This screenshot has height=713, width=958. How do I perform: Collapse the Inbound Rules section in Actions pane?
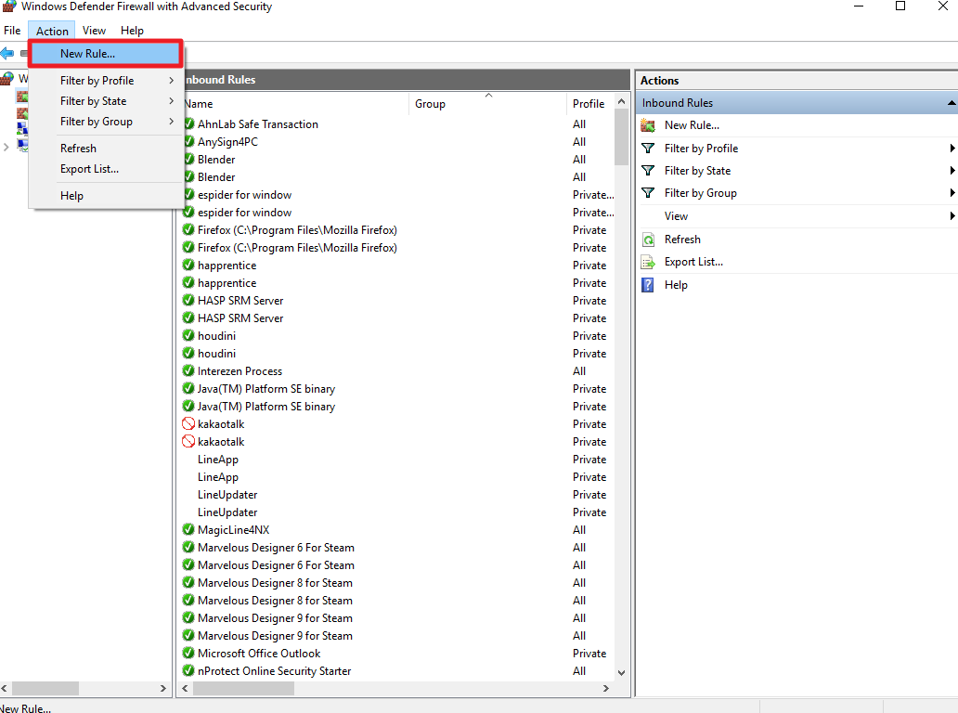coord(952,103)
